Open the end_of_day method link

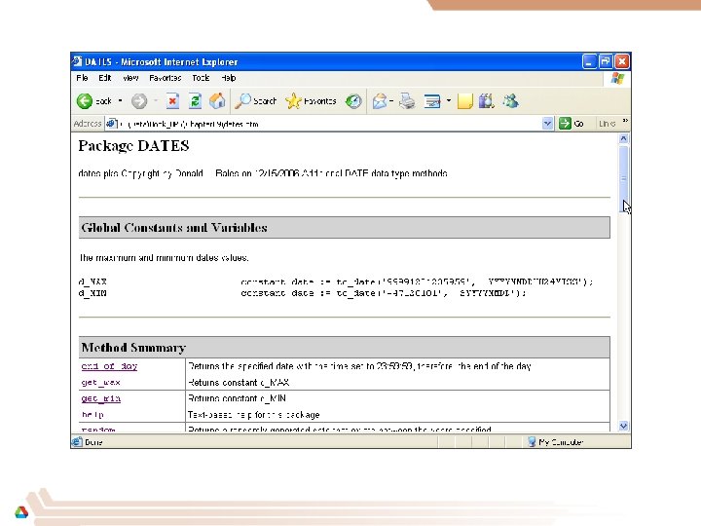point(109,366)
